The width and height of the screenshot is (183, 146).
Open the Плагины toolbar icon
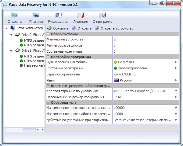coord(36,16)
